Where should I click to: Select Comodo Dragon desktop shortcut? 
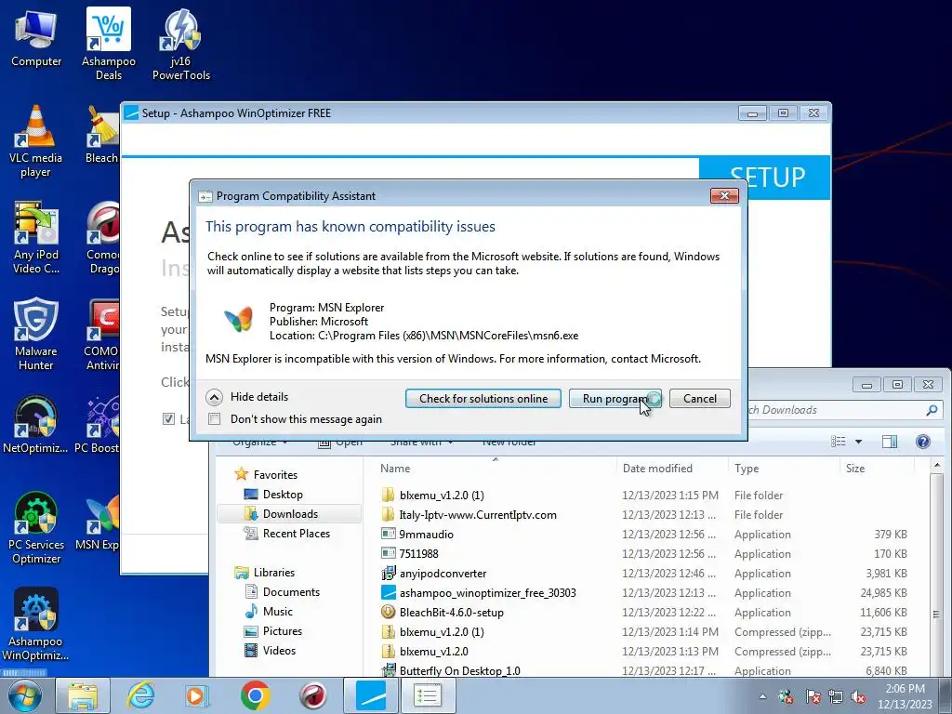click(x=102, y=238)
